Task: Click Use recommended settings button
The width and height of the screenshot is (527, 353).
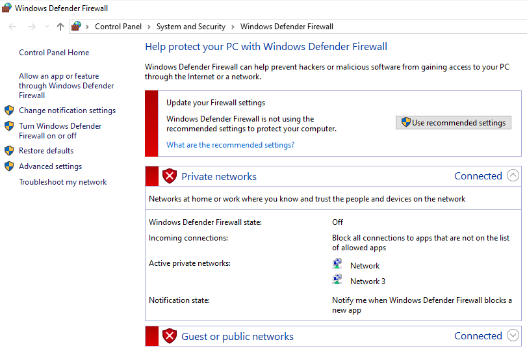Action: pos(454,123)
